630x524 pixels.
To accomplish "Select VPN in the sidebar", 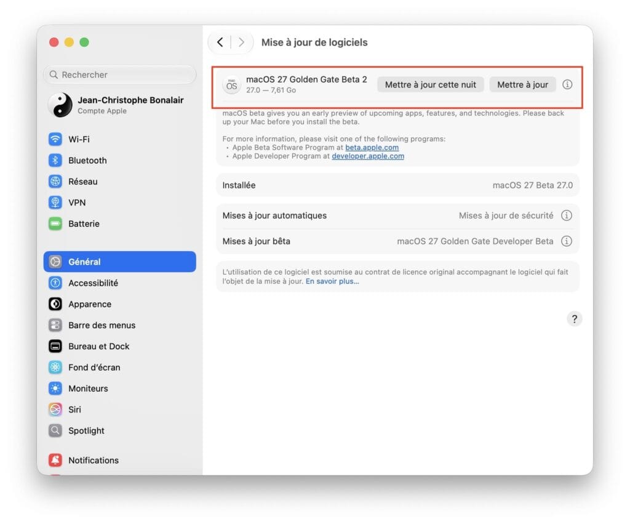I will coord(120,203).
